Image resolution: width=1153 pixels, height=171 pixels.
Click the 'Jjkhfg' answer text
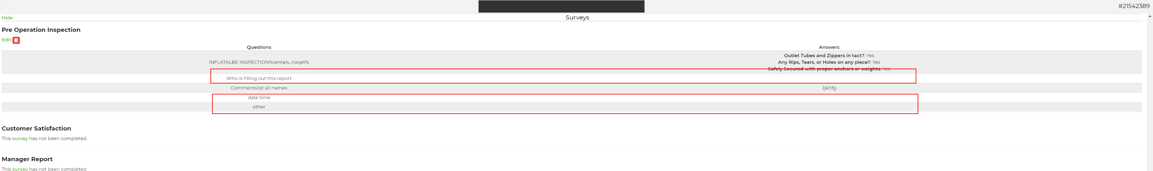(829, 88)
